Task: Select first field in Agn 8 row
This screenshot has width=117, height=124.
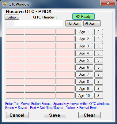Action: pos(15,81)
